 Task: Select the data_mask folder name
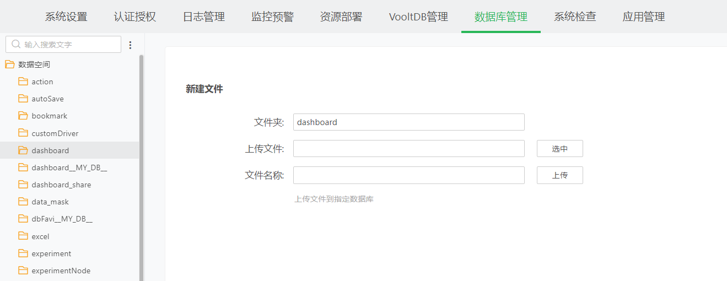pyautogui.click(x=50, y=202)
